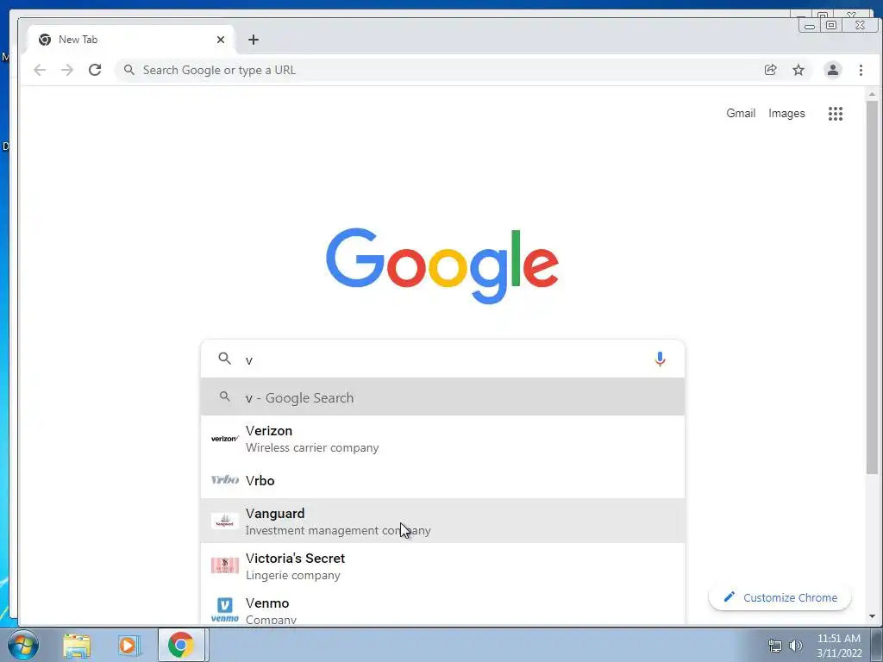Open the Chrome profile avatar
Image resolution: width=883 pixels, height=662 pixels.
tap(832, 70)
